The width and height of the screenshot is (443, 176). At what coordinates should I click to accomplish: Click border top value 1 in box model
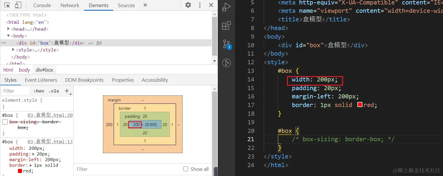click(x=145, y=108)
